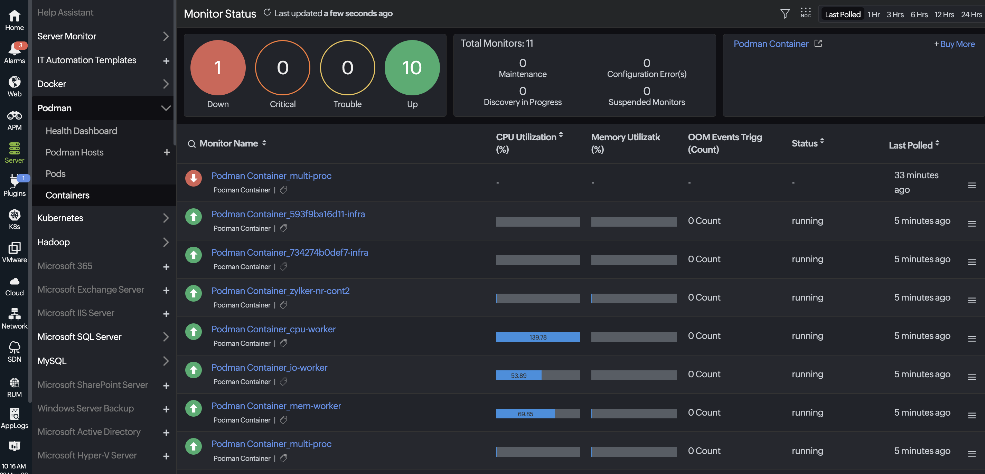Click the Down count circle
The height and width of the screenshot is (474, 985).
(218, 68)
